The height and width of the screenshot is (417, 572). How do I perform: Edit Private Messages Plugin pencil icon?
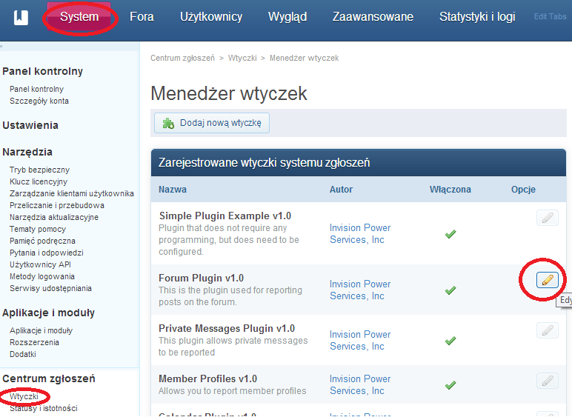tap(548, 330)
